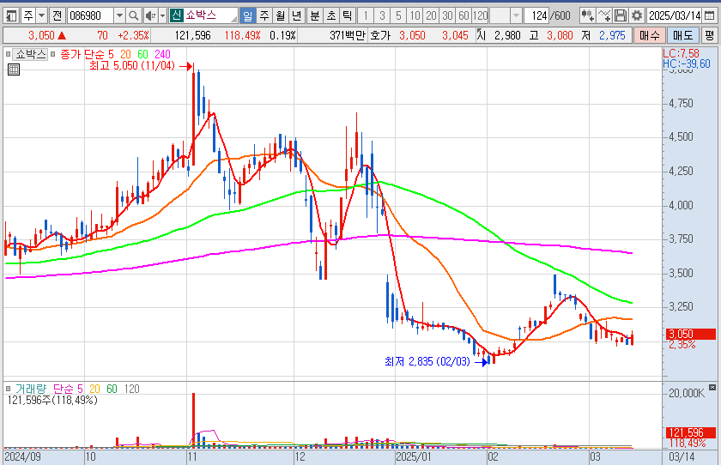Click the 매수 buy button
Viewport: 721px width, 465px height.
649,35
